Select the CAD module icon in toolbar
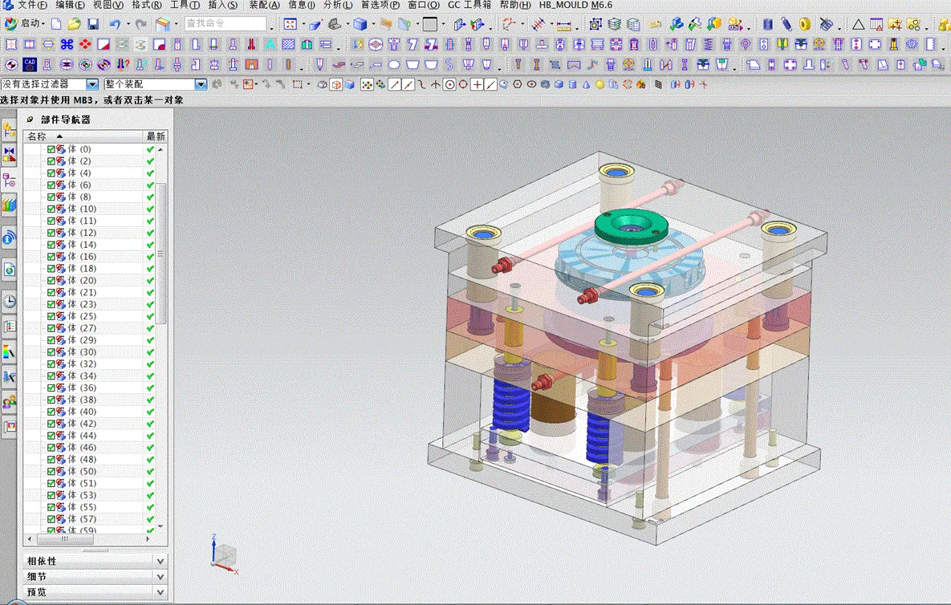This screenshot has width=951, height=605. [x=30, y=65]
